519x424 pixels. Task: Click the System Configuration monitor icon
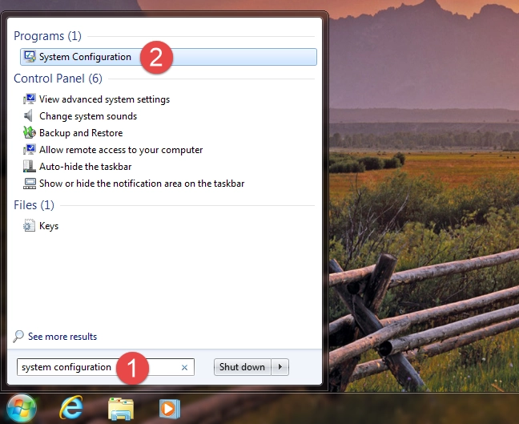point(30,57)
